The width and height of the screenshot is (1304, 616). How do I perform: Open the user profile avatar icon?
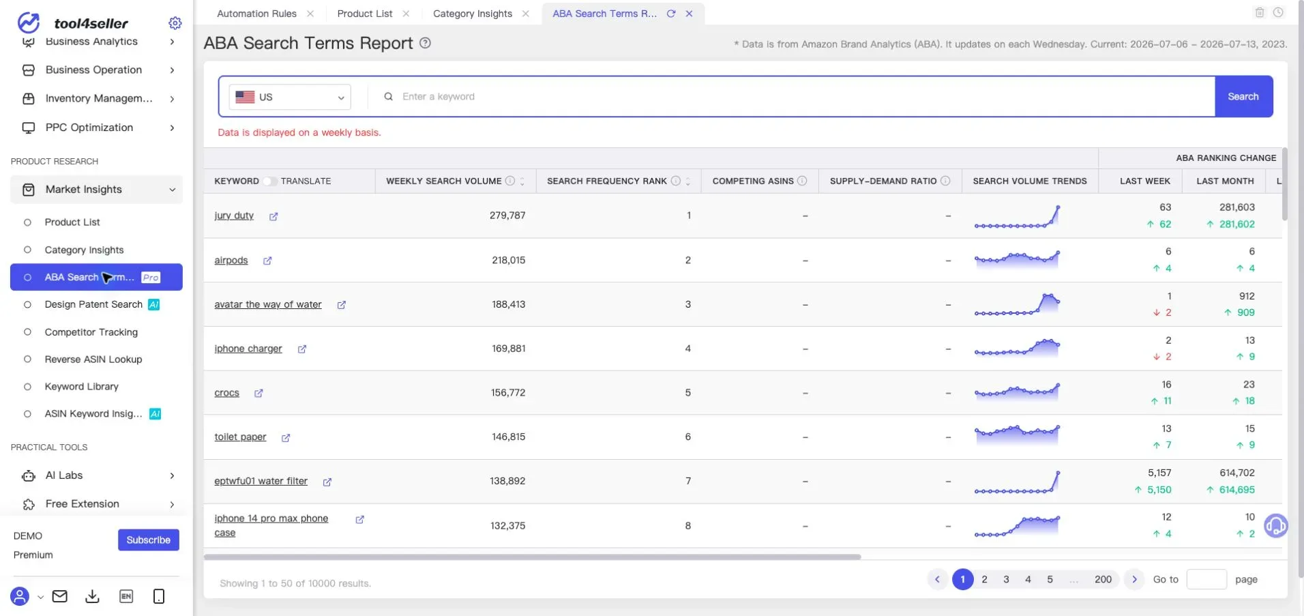(20, 596)
